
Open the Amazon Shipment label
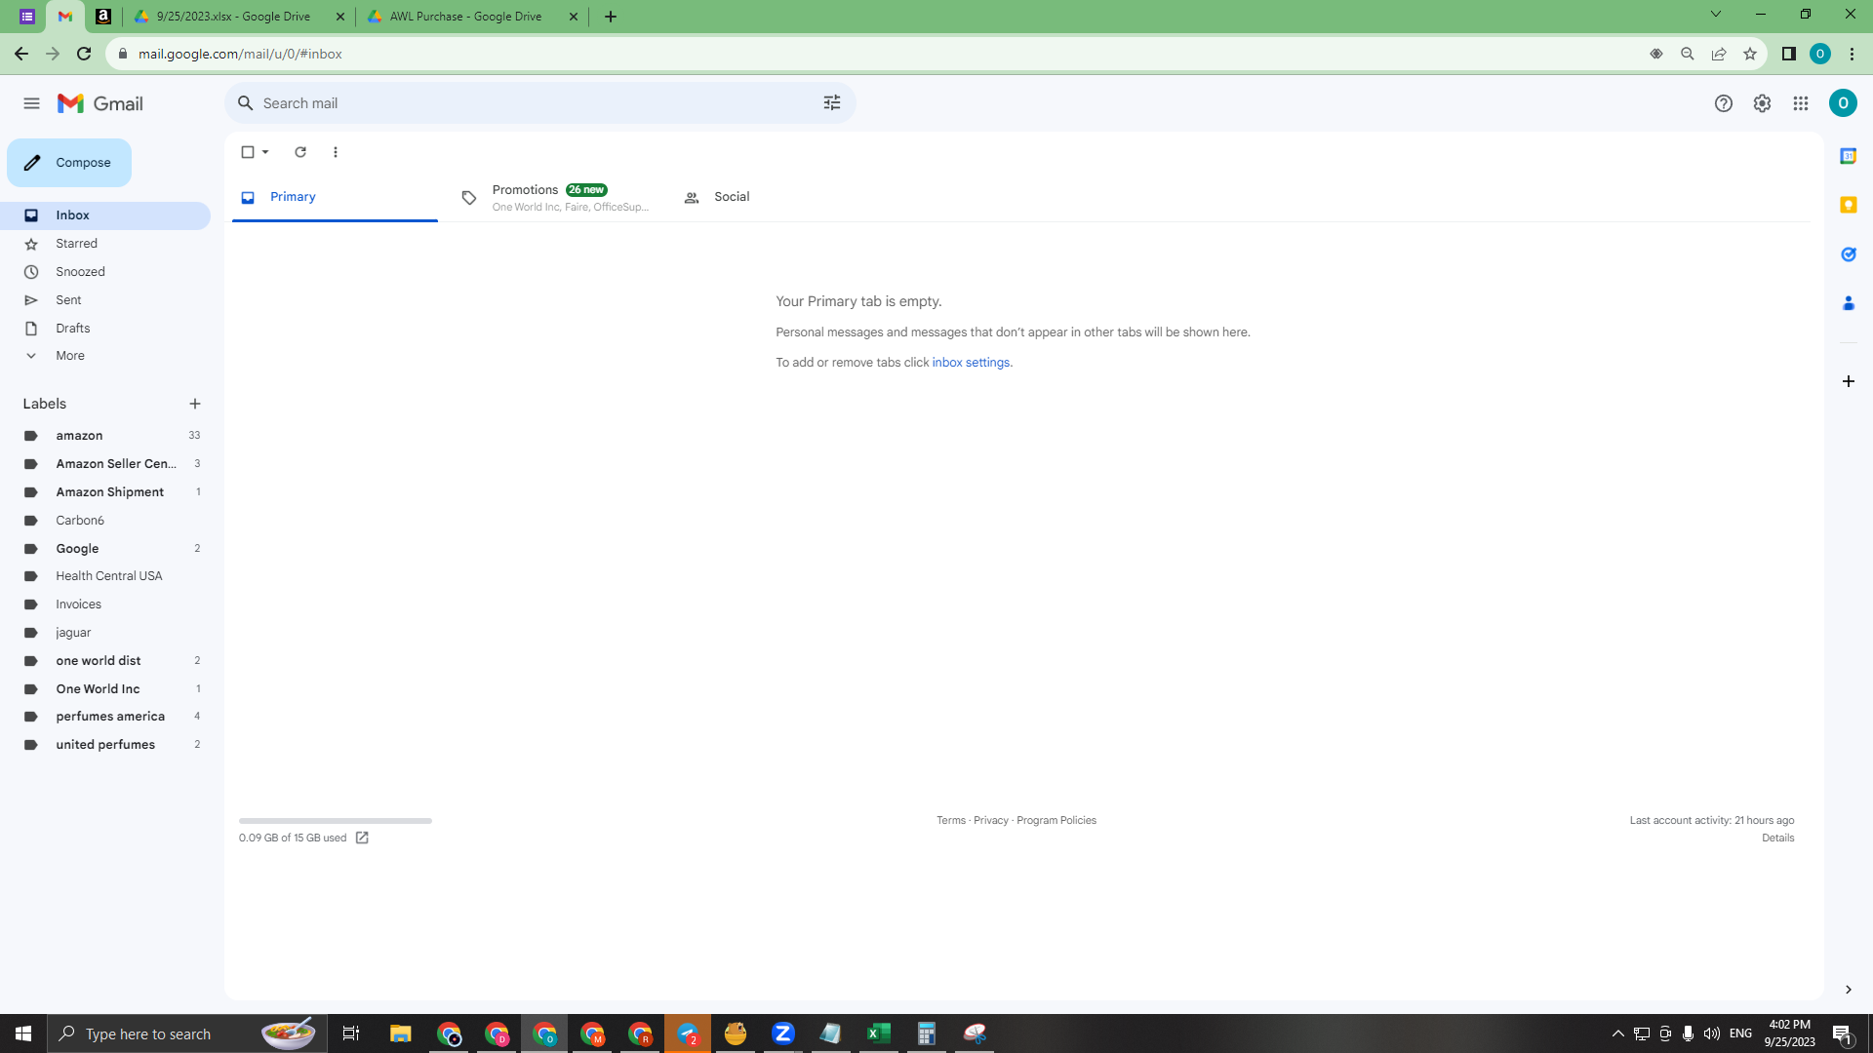pos(105,492)
